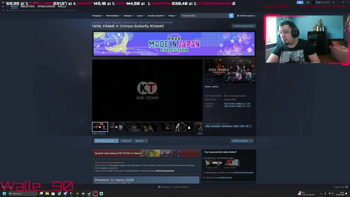Click the Windows taskbar search box
350x197 pixels.
[x=23, y=193]
